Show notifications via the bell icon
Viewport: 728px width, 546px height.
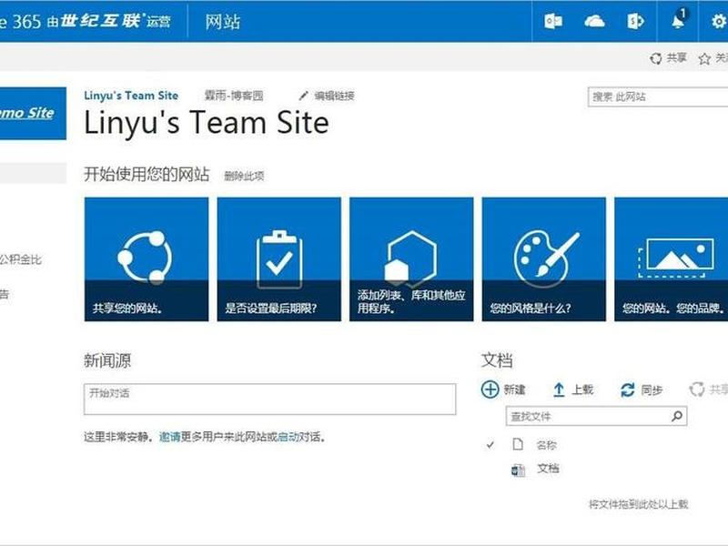click(x=679, y=20)
